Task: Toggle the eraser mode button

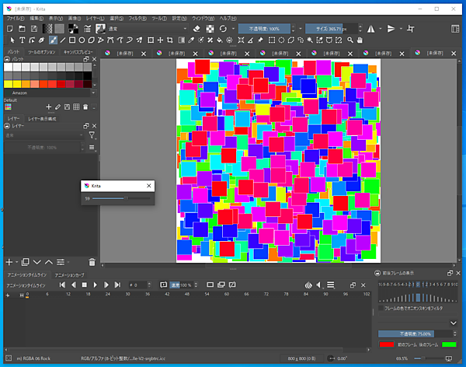Action: click(196, 28)
